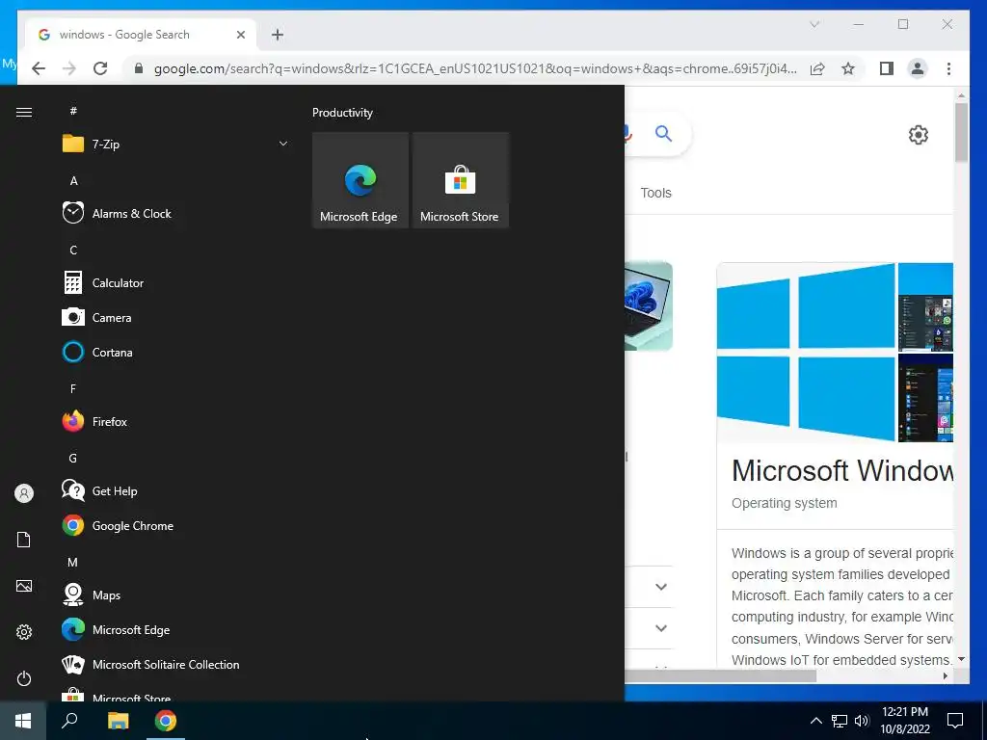Launch Google Chrome from the app list

point(174,525)
